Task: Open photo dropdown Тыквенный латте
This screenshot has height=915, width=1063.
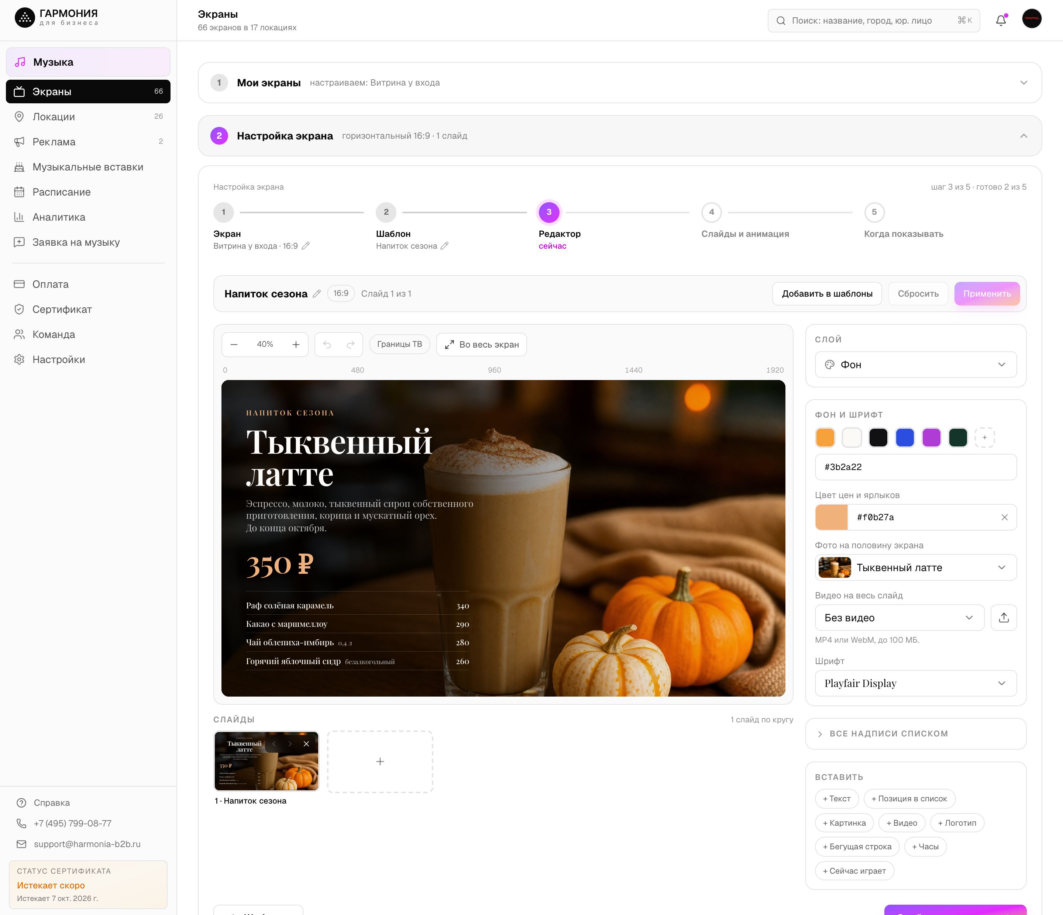Action: 915,567
